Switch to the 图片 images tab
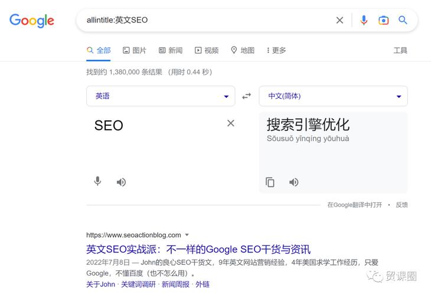This screenshot has width=431, height=295. click(x=135, y=50)
